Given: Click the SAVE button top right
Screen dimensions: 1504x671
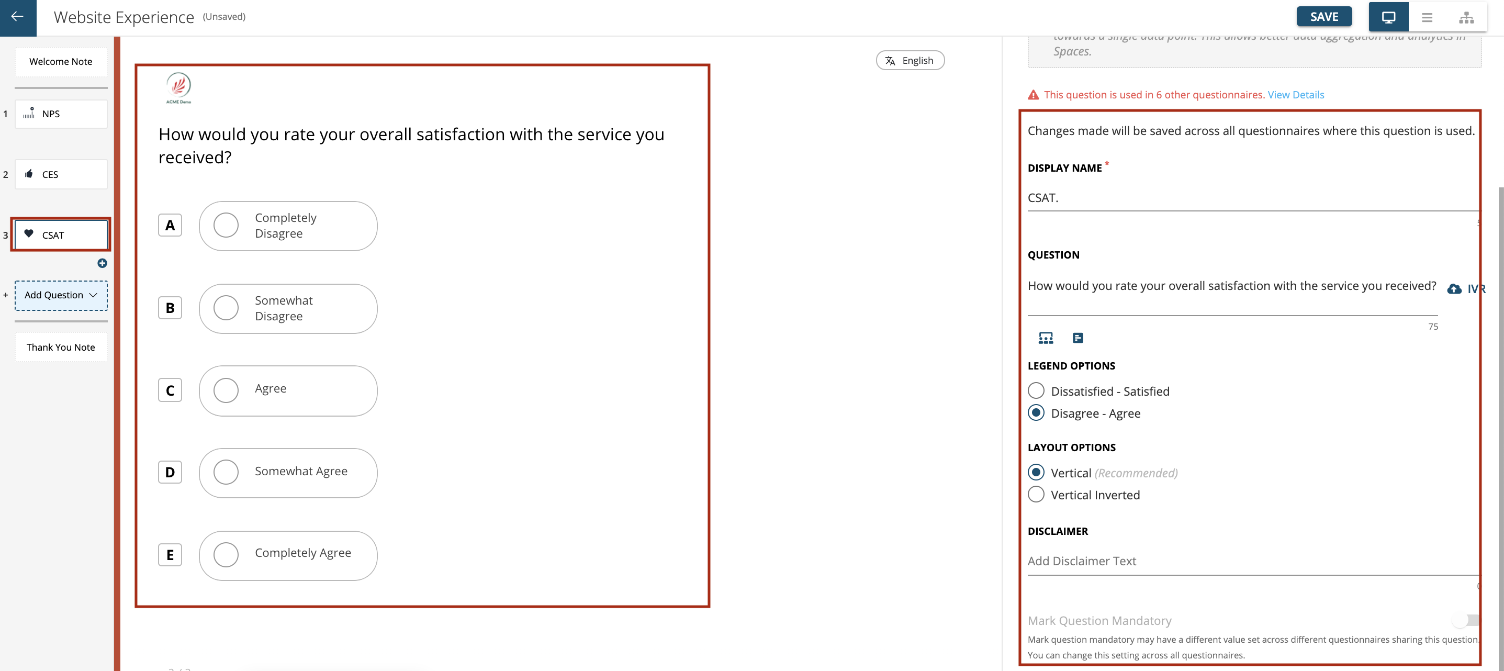Looking at the screenshot, I should tap(1325, 15).
